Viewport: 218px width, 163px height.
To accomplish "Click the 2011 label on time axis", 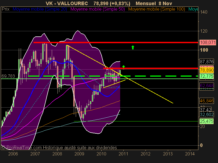I will 123,154.
